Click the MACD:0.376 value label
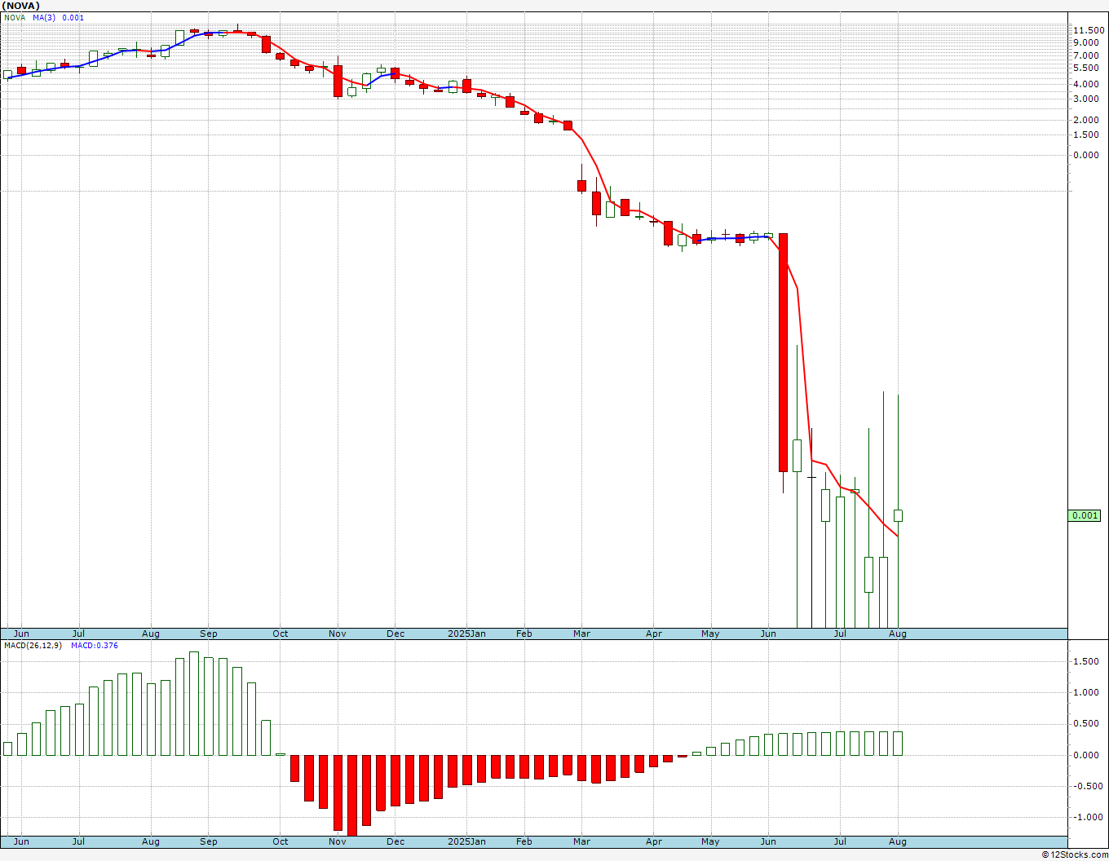 (x=95, y=646)
